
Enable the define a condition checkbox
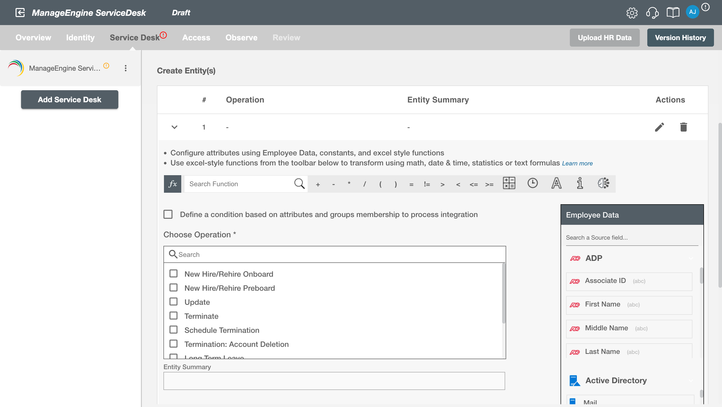click(x=168, y=214)
